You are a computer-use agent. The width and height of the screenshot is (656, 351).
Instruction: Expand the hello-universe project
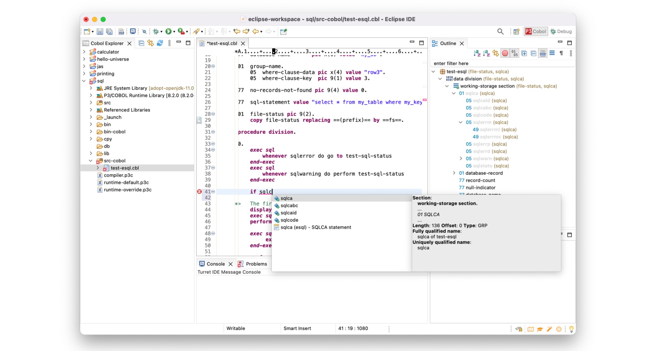[84, 59]
